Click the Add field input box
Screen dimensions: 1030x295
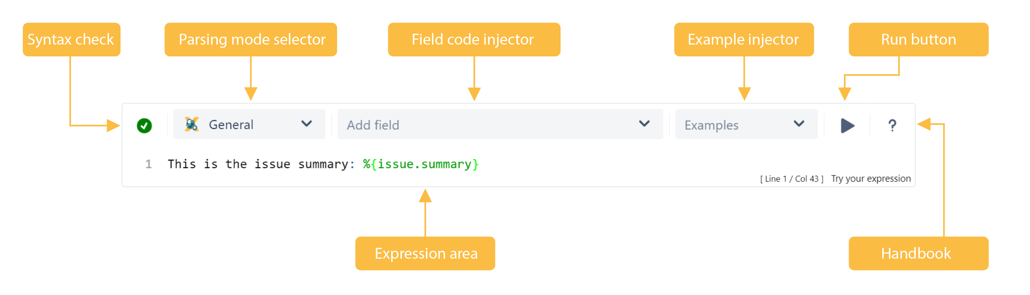coord(500,124)
